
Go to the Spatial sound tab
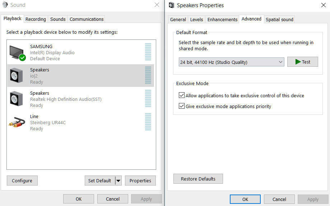click(279, 19)
